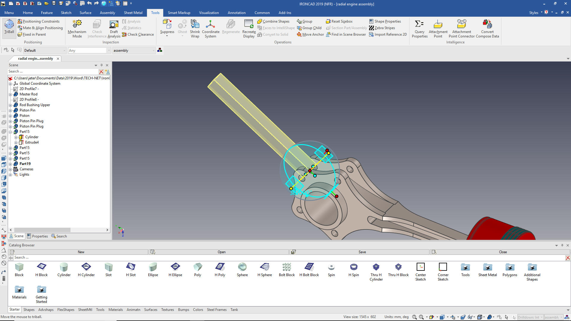This screenshot has width=571, height=321.
Task: Click the Recreate Display icon
Action: [x=249, y=29]
